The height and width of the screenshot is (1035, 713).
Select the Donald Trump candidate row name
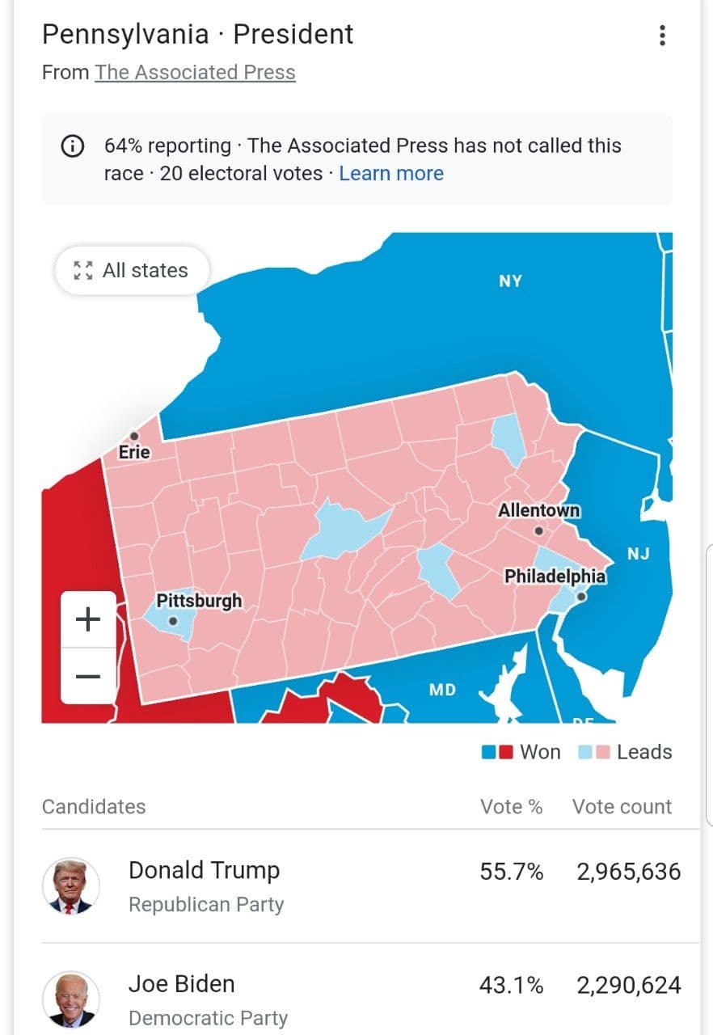(x=204, y=870)
